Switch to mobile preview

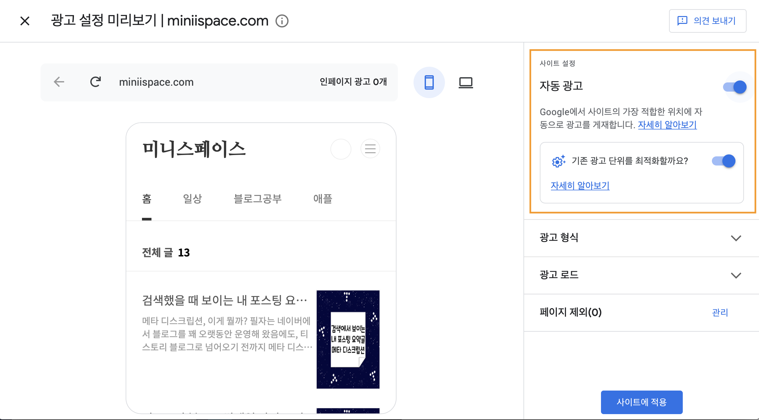(429, 82)
